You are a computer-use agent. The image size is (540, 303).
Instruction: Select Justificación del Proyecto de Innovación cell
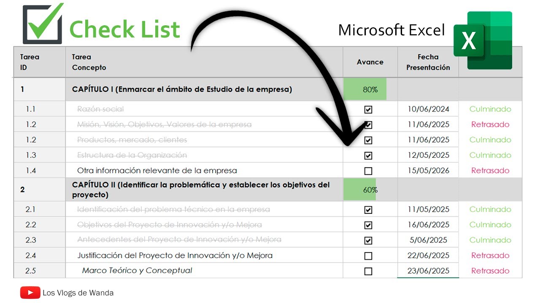pyautogui.click(x=204, y=255)
